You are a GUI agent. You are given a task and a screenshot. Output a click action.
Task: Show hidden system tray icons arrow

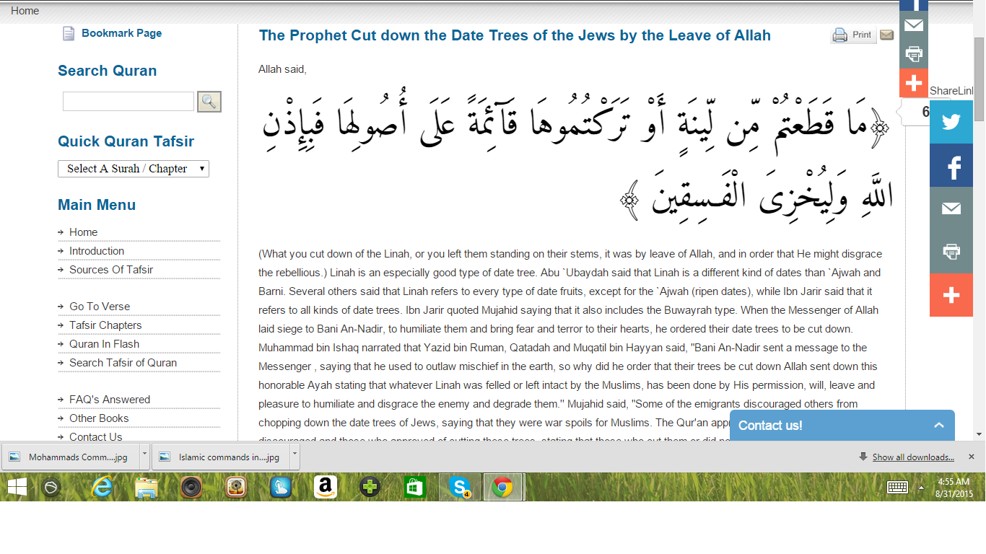921,488
